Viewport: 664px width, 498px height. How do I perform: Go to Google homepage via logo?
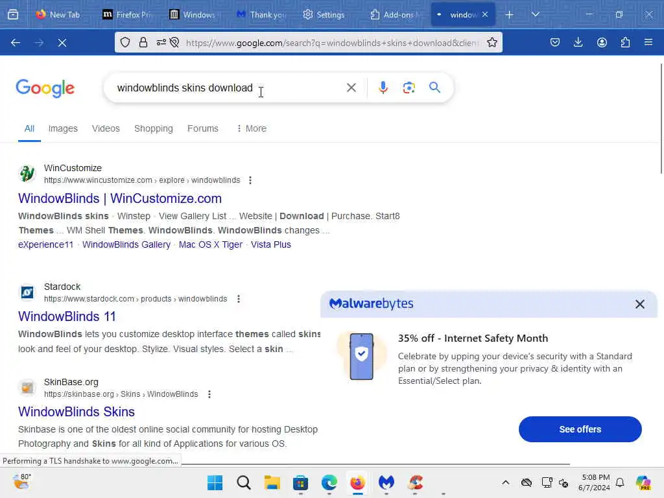[45, 88]
